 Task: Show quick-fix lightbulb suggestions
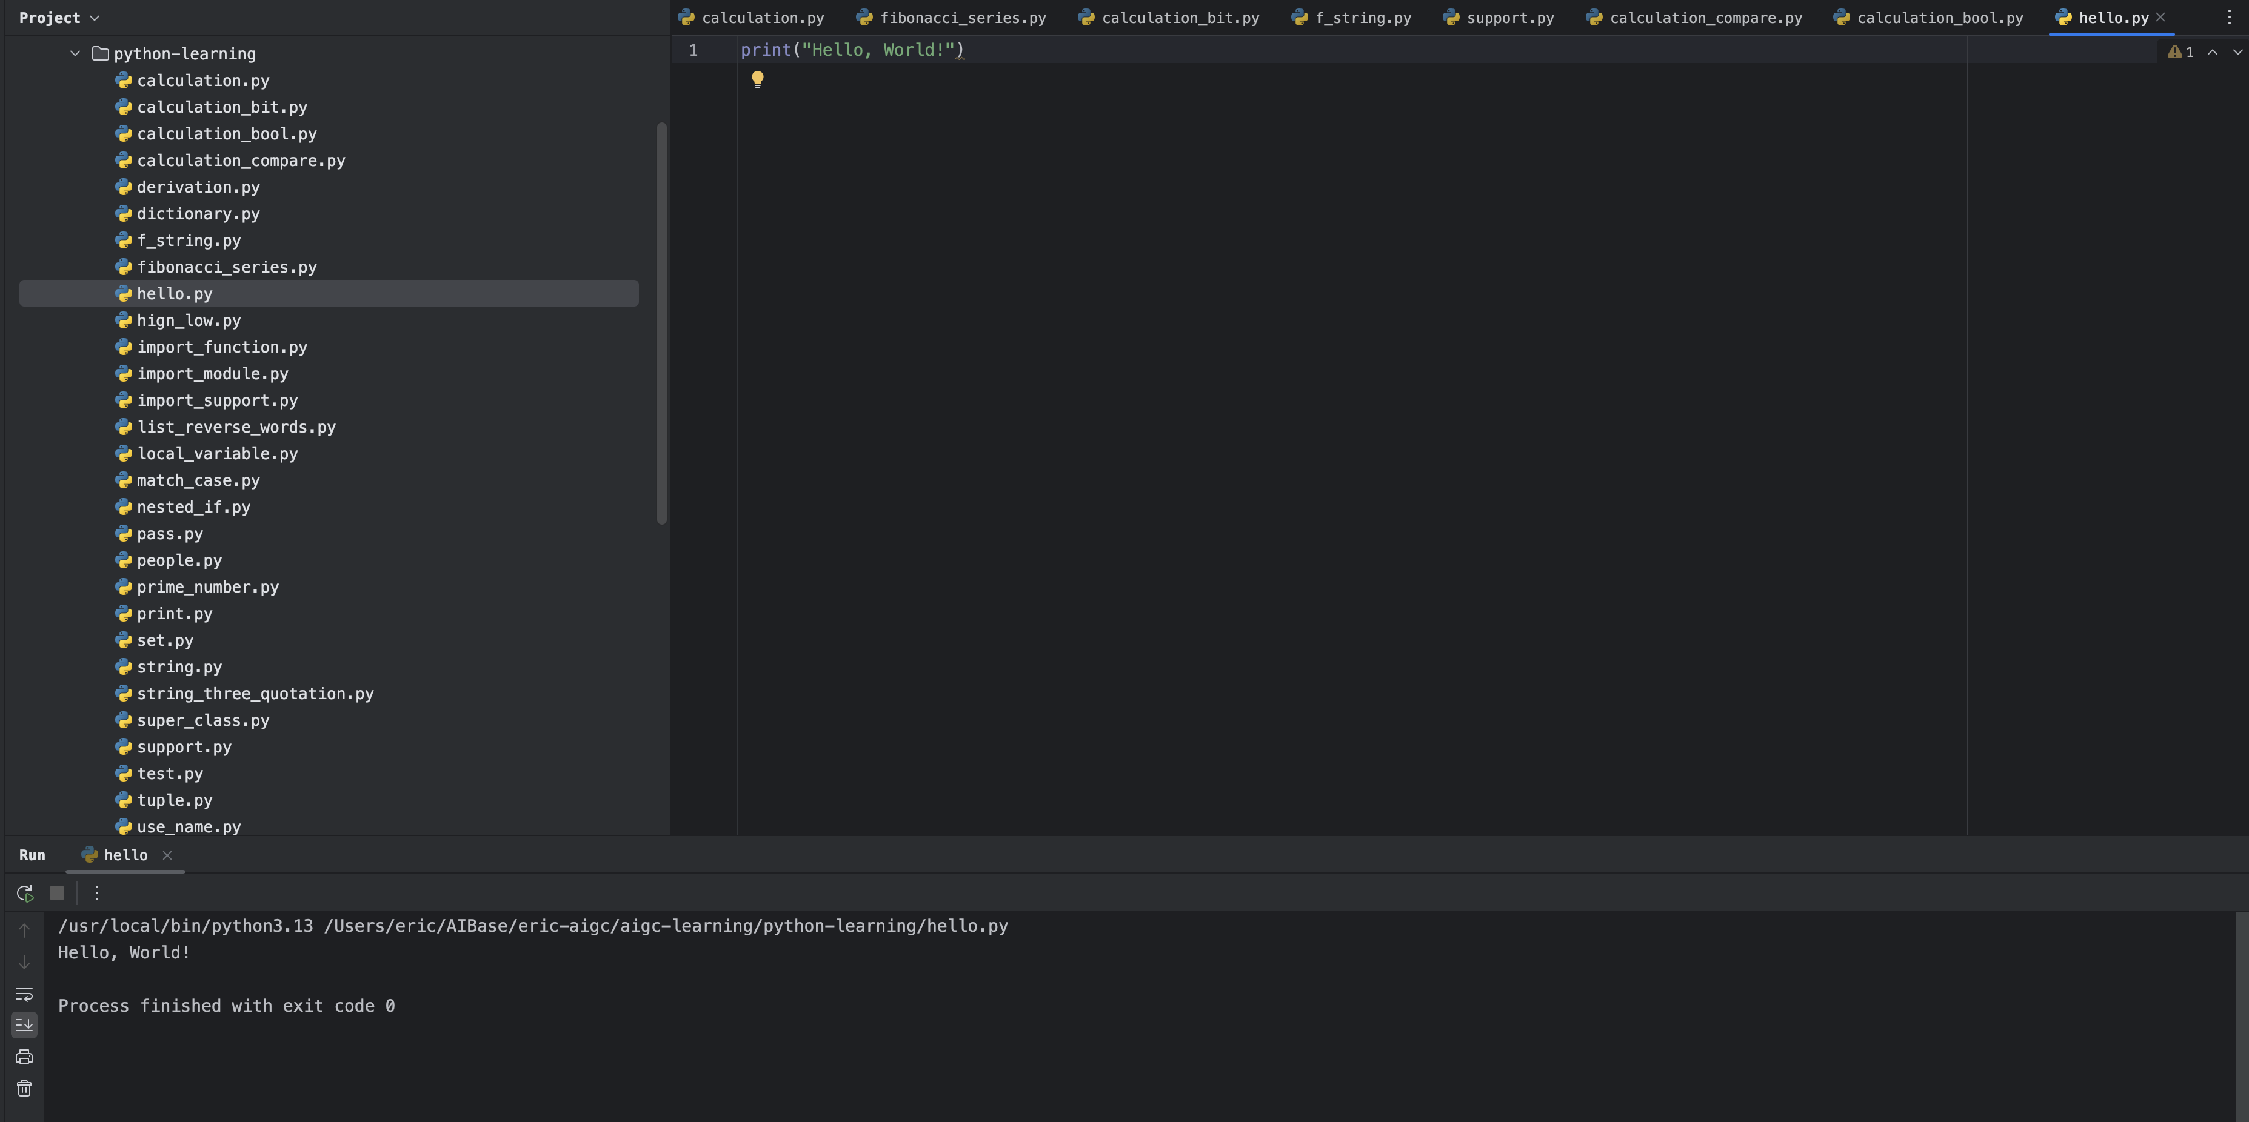pos(758,79)
